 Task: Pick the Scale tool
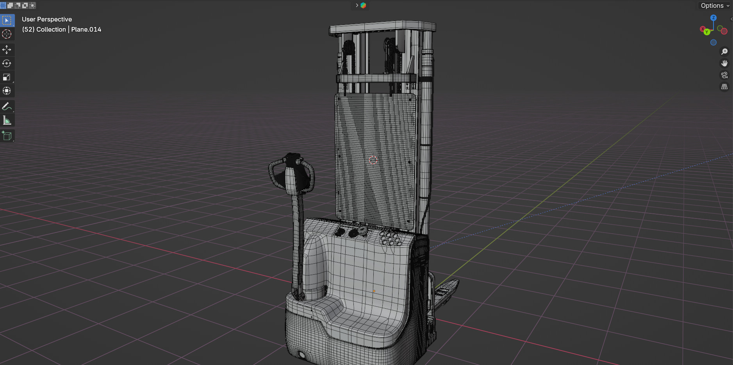[x=7, y=77]
